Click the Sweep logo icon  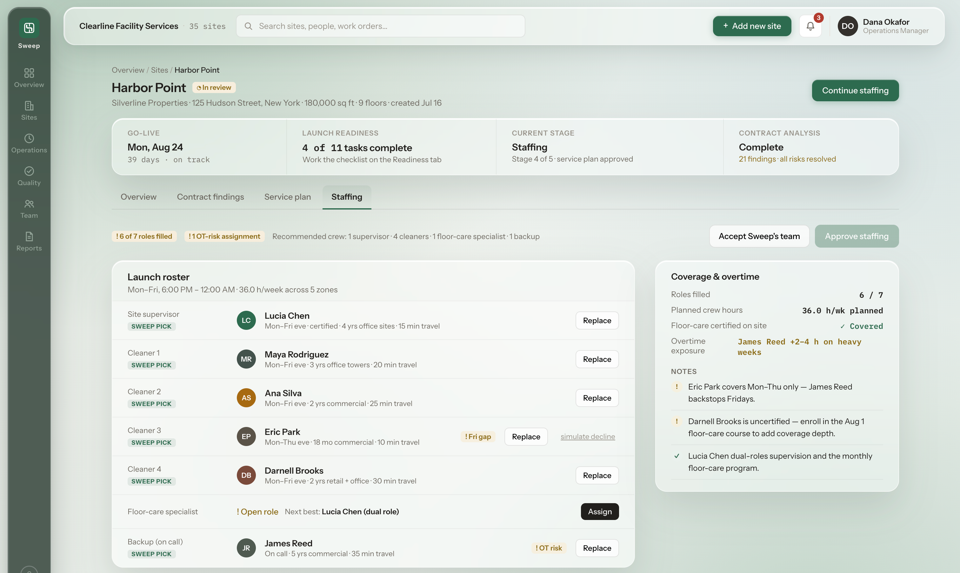[29, 28]
